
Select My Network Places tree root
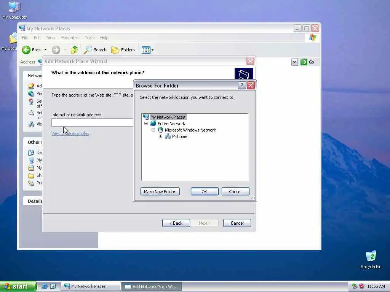(x=168, y=117)
